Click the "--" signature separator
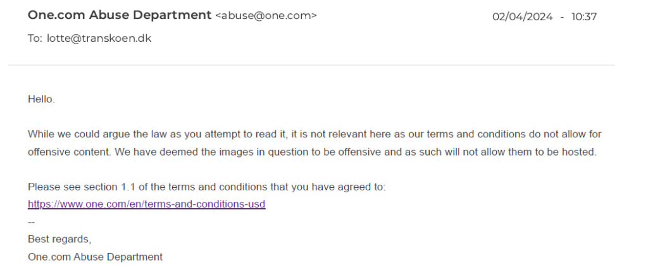The height and width of the screenshot is (272, 648). tap(32, 223)
